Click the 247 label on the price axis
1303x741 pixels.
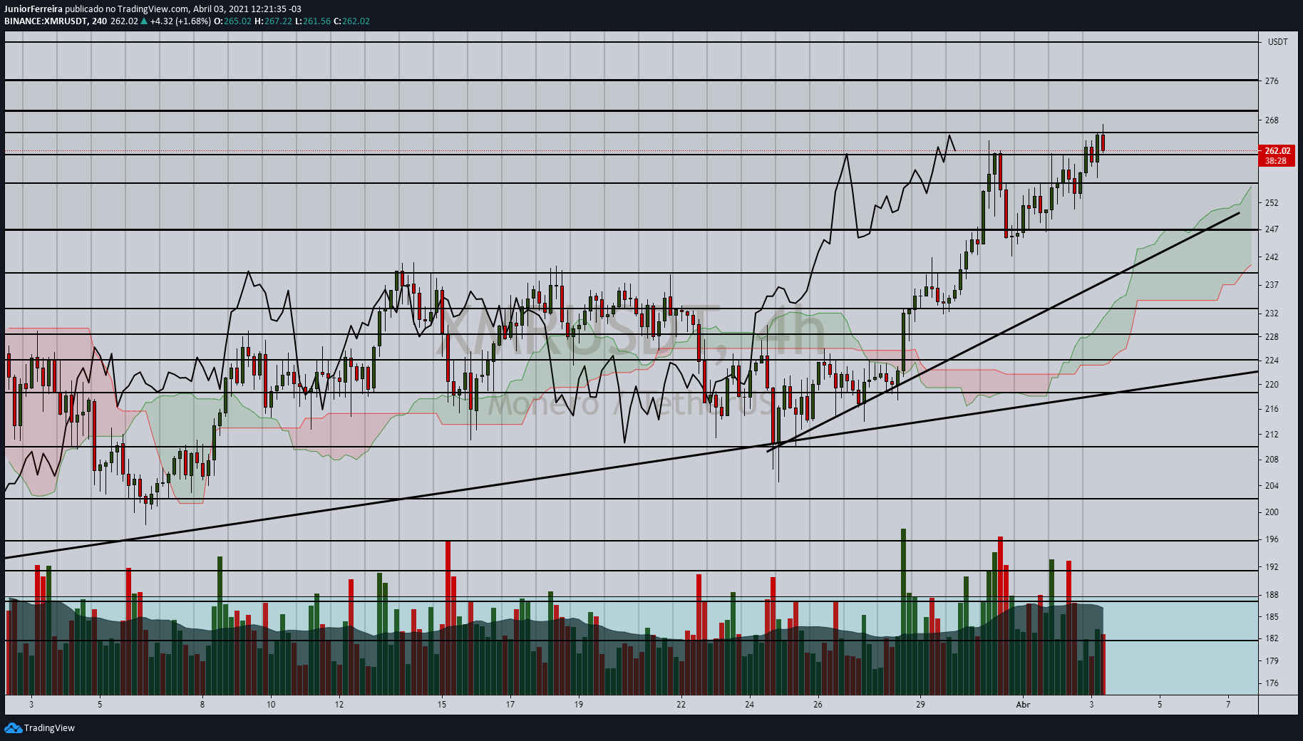click(1272, 229)
